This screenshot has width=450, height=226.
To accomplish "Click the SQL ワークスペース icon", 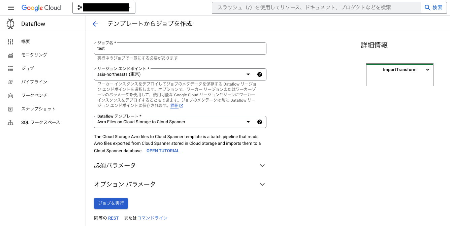I will coord(10,123).
